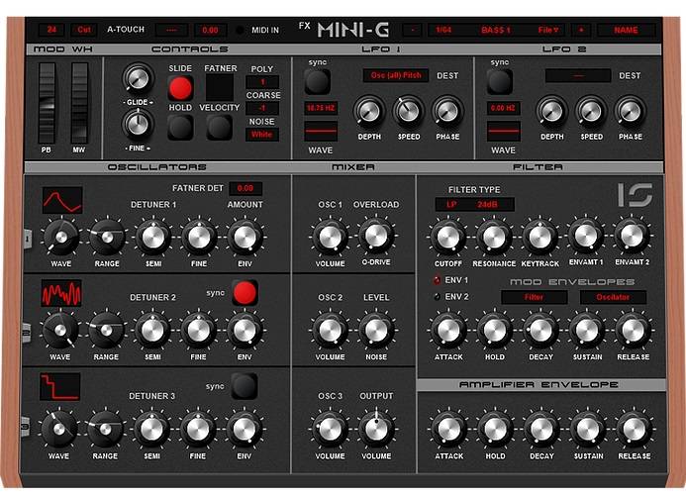Click the NAME button in top bar

(x=626, y=30)
